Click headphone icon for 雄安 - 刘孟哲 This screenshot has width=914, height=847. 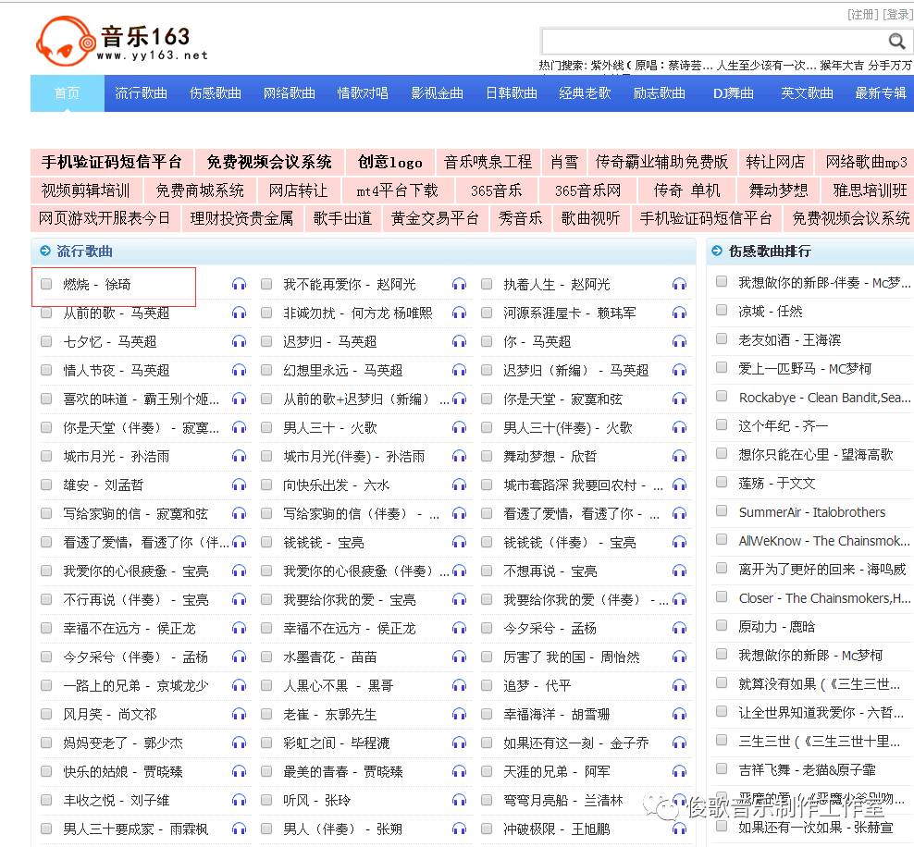[x=239, y=485]
